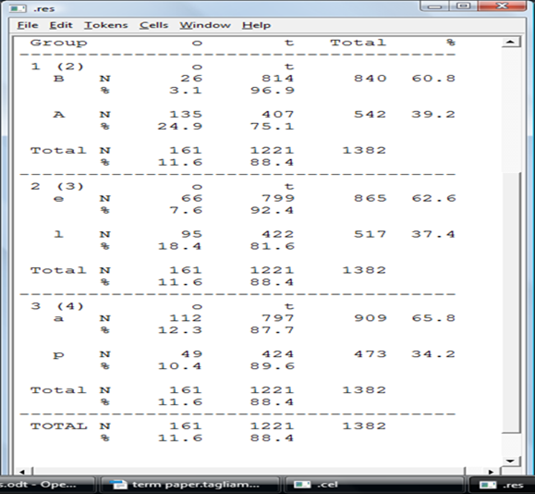The width and height of the screenshot is (535, 494).
Task: Click the vertical scrollbar down arrow
Action: click(510, 461)
